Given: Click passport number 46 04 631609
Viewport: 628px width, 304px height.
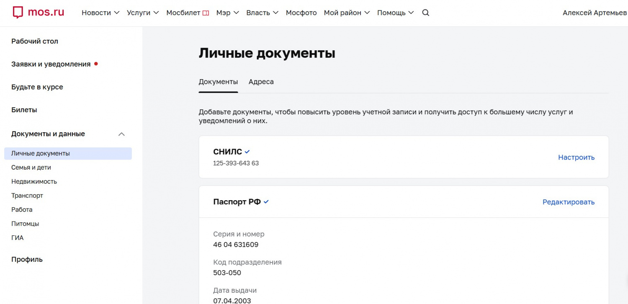Looking at the screenshot, I should pos(236,245).
